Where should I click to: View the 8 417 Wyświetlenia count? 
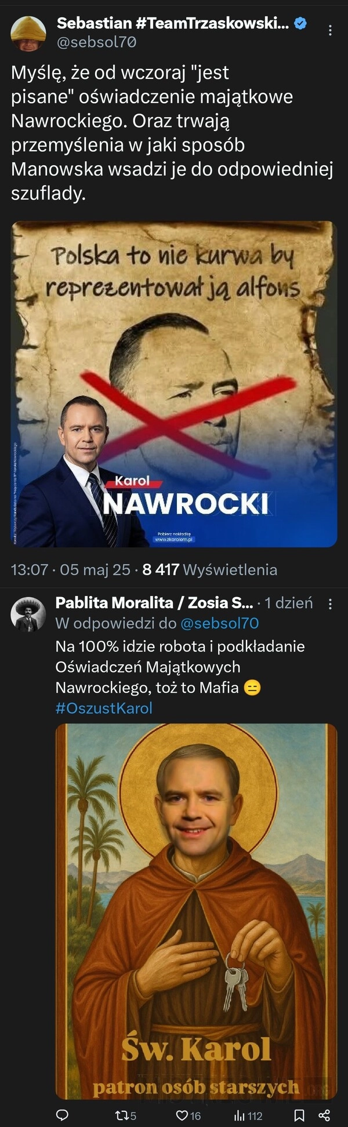coord(209,570)
